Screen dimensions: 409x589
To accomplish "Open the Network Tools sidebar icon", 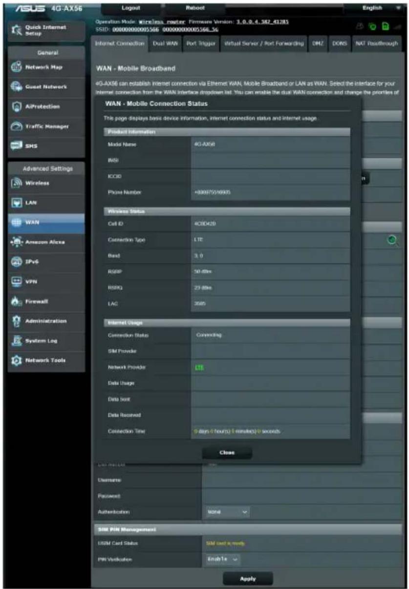I will point(15,360).
